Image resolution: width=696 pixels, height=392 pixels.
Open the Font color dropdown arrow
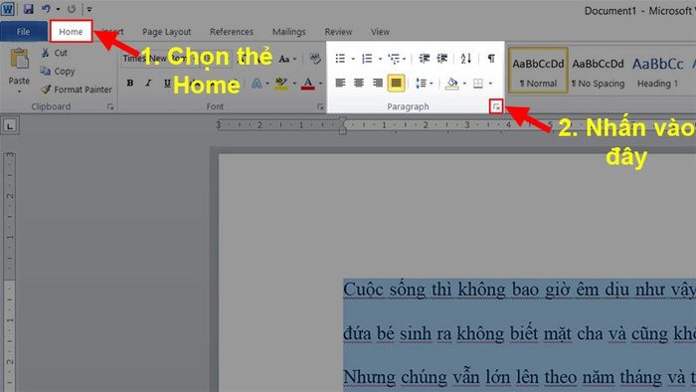click(320, 84)
